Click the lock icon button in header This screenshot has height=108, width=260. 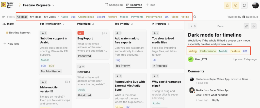(227, 5)
